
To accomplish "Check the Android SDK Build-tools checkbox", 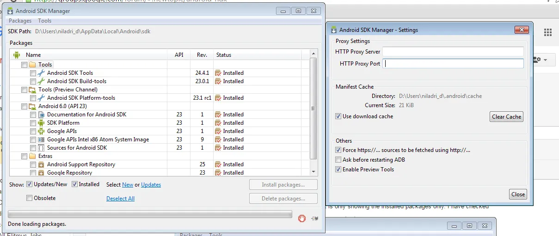I will [33, 81].
